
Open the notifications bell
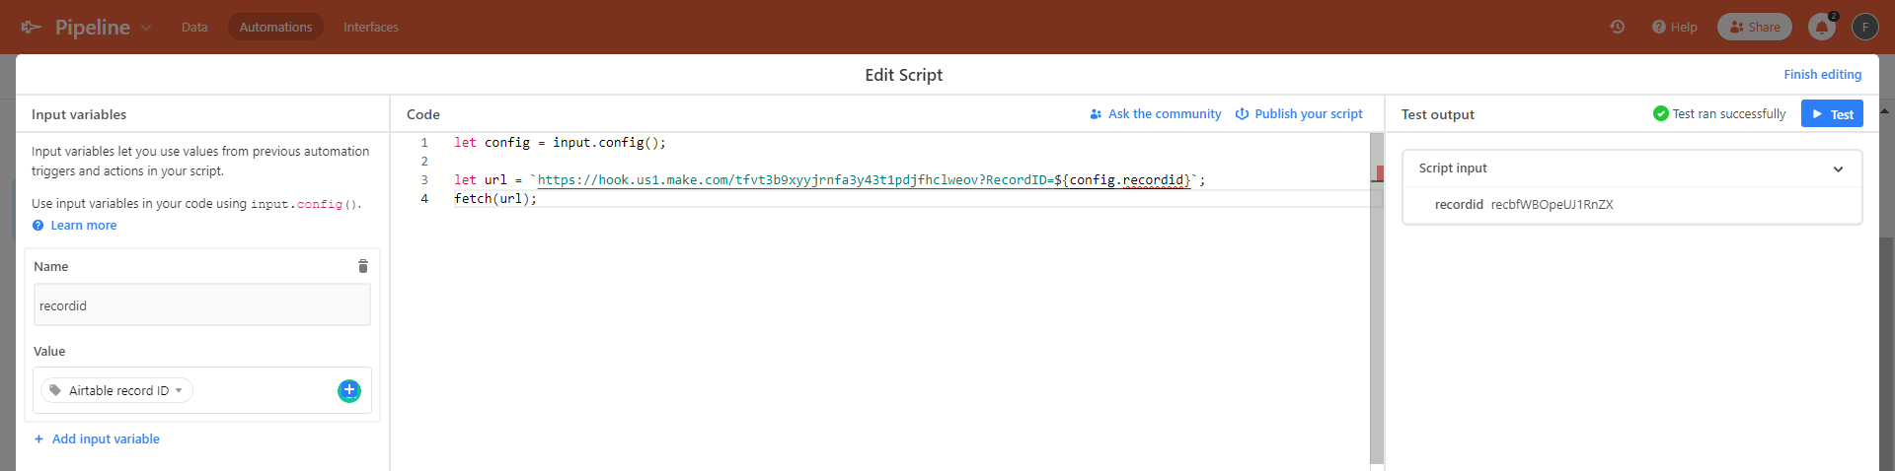[x=1822, y=27]
